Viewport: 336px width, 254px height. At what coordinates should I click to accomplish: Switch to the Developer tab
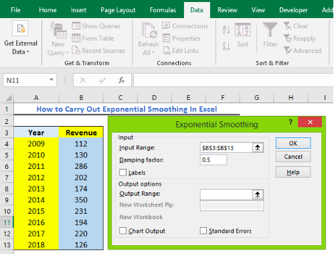(293, 10)
